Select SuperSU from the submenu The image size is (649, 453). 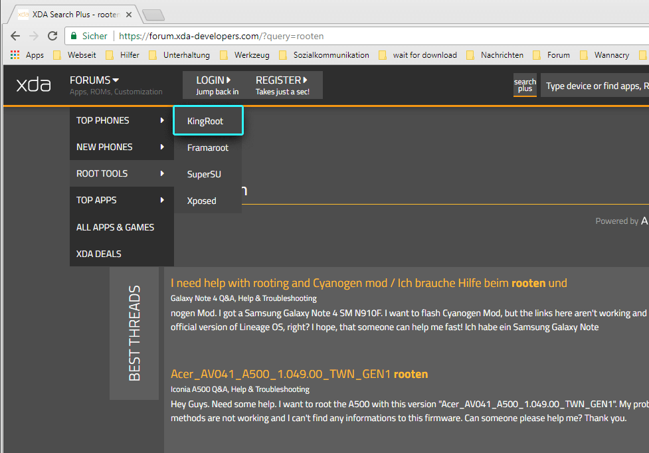tap(208, 174)
